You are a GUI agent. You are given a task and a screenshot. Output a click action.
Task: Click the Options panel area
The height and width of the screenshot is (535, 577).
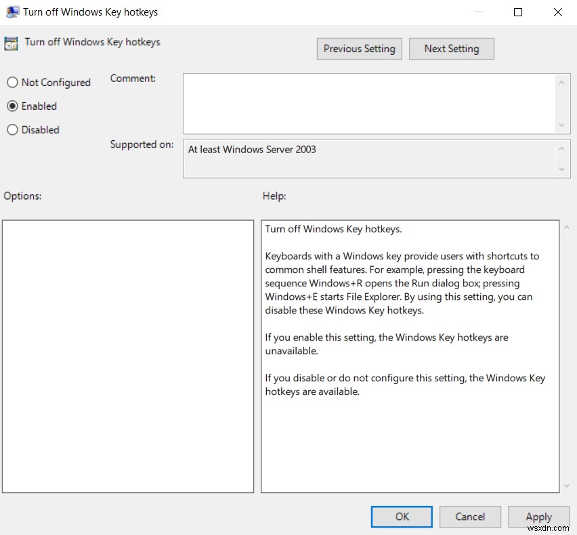[129, 356]
